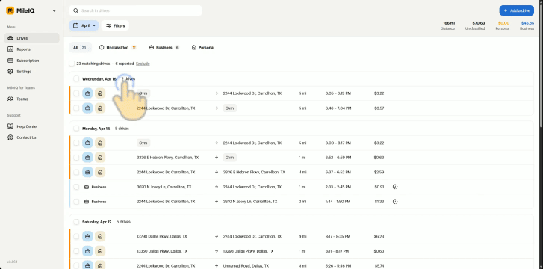Screen dimensions: 543x269
Task: Check the 6:46 – 7:04 PM drive checkbox
Action: pyautogui.click(x=76, y=108)
